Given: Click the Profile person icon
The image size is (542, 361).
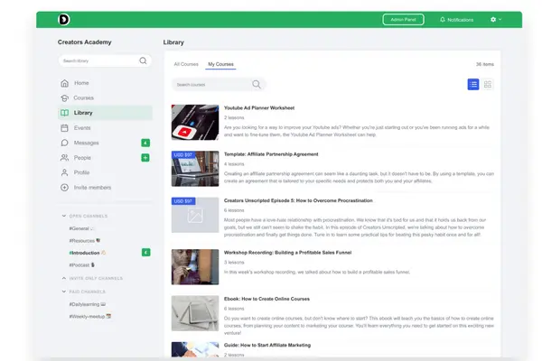Looking at the screenshot, I should [65, 172].
